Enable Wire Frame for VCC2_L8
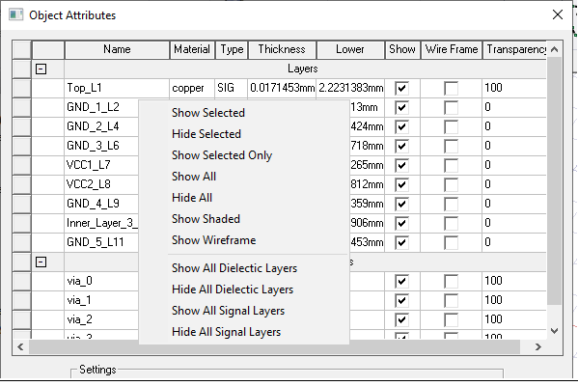The height and width of the screenshot is (386, 578). coord(452,184)
